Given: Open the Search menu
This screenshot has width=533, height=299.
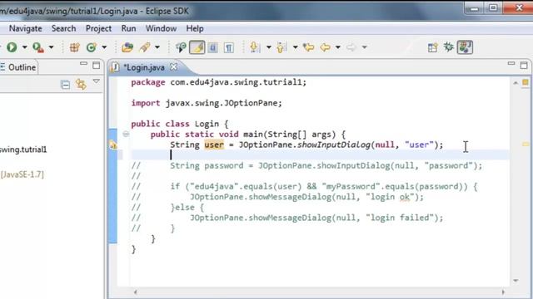Looking at the screenshot, I should point(63,28).
